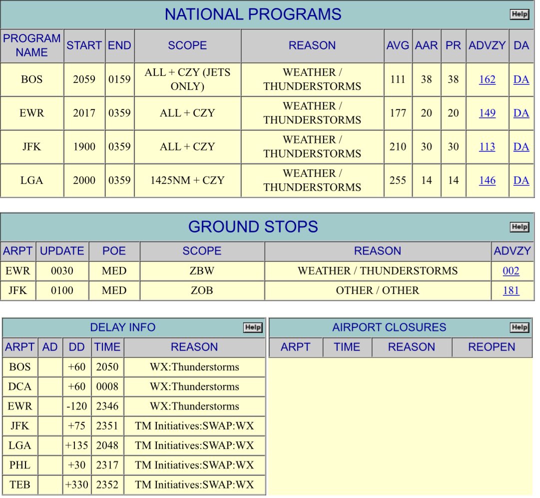540x498 pixels.
Task: Open advisory 149 for the EWR program
Action: tap(487, 113)
